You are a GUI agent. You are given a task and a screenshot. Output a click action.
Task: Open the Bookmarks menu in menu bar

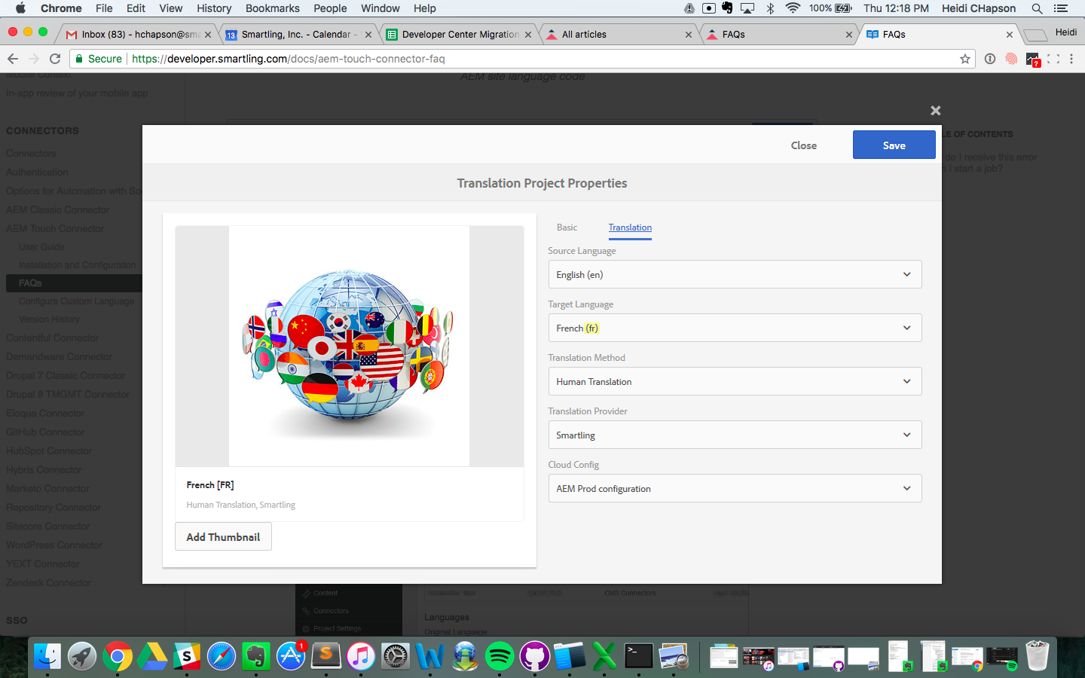[272, 8]
